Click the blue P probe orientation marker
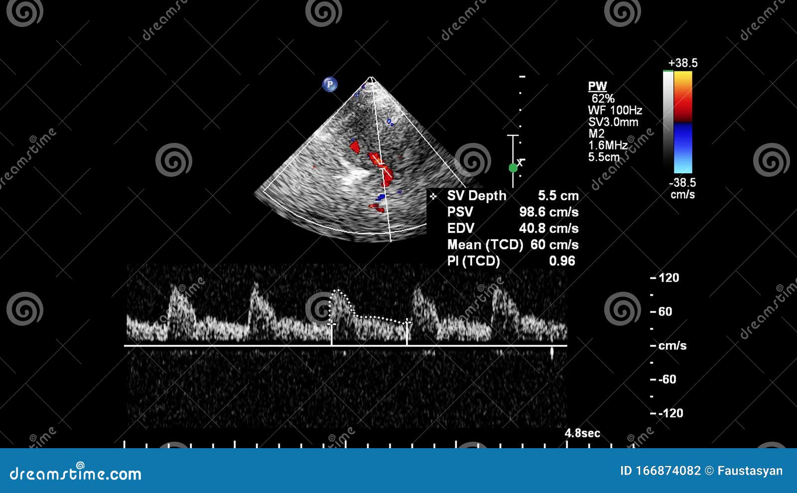 click(x=330, y=85)
